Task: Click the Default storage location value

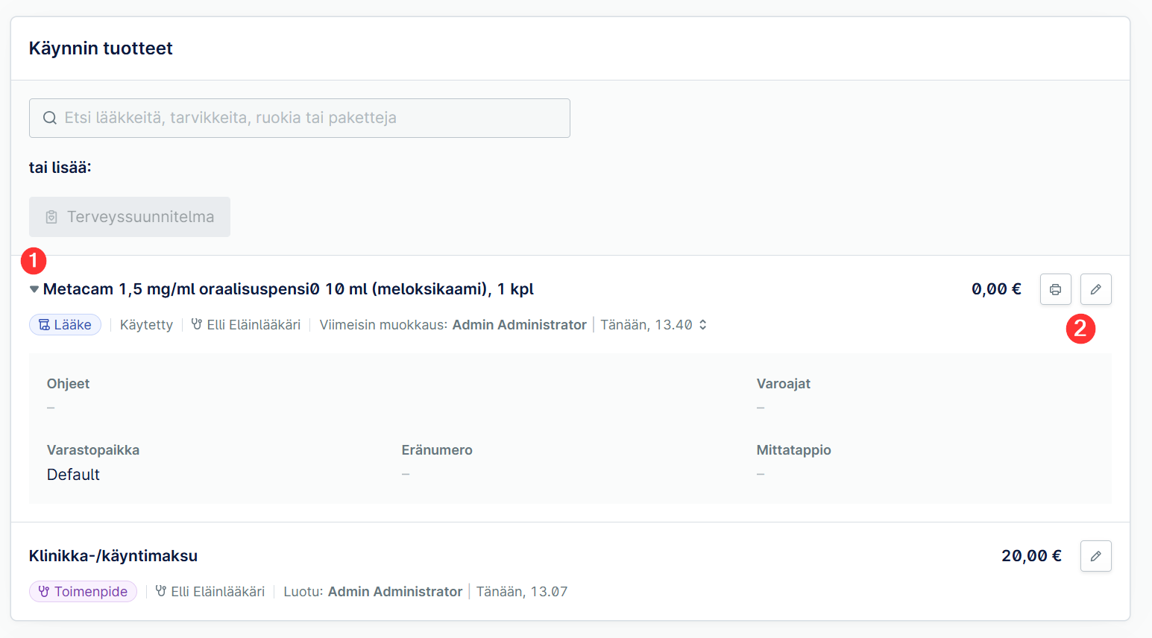Action: [x=73, y=475]
